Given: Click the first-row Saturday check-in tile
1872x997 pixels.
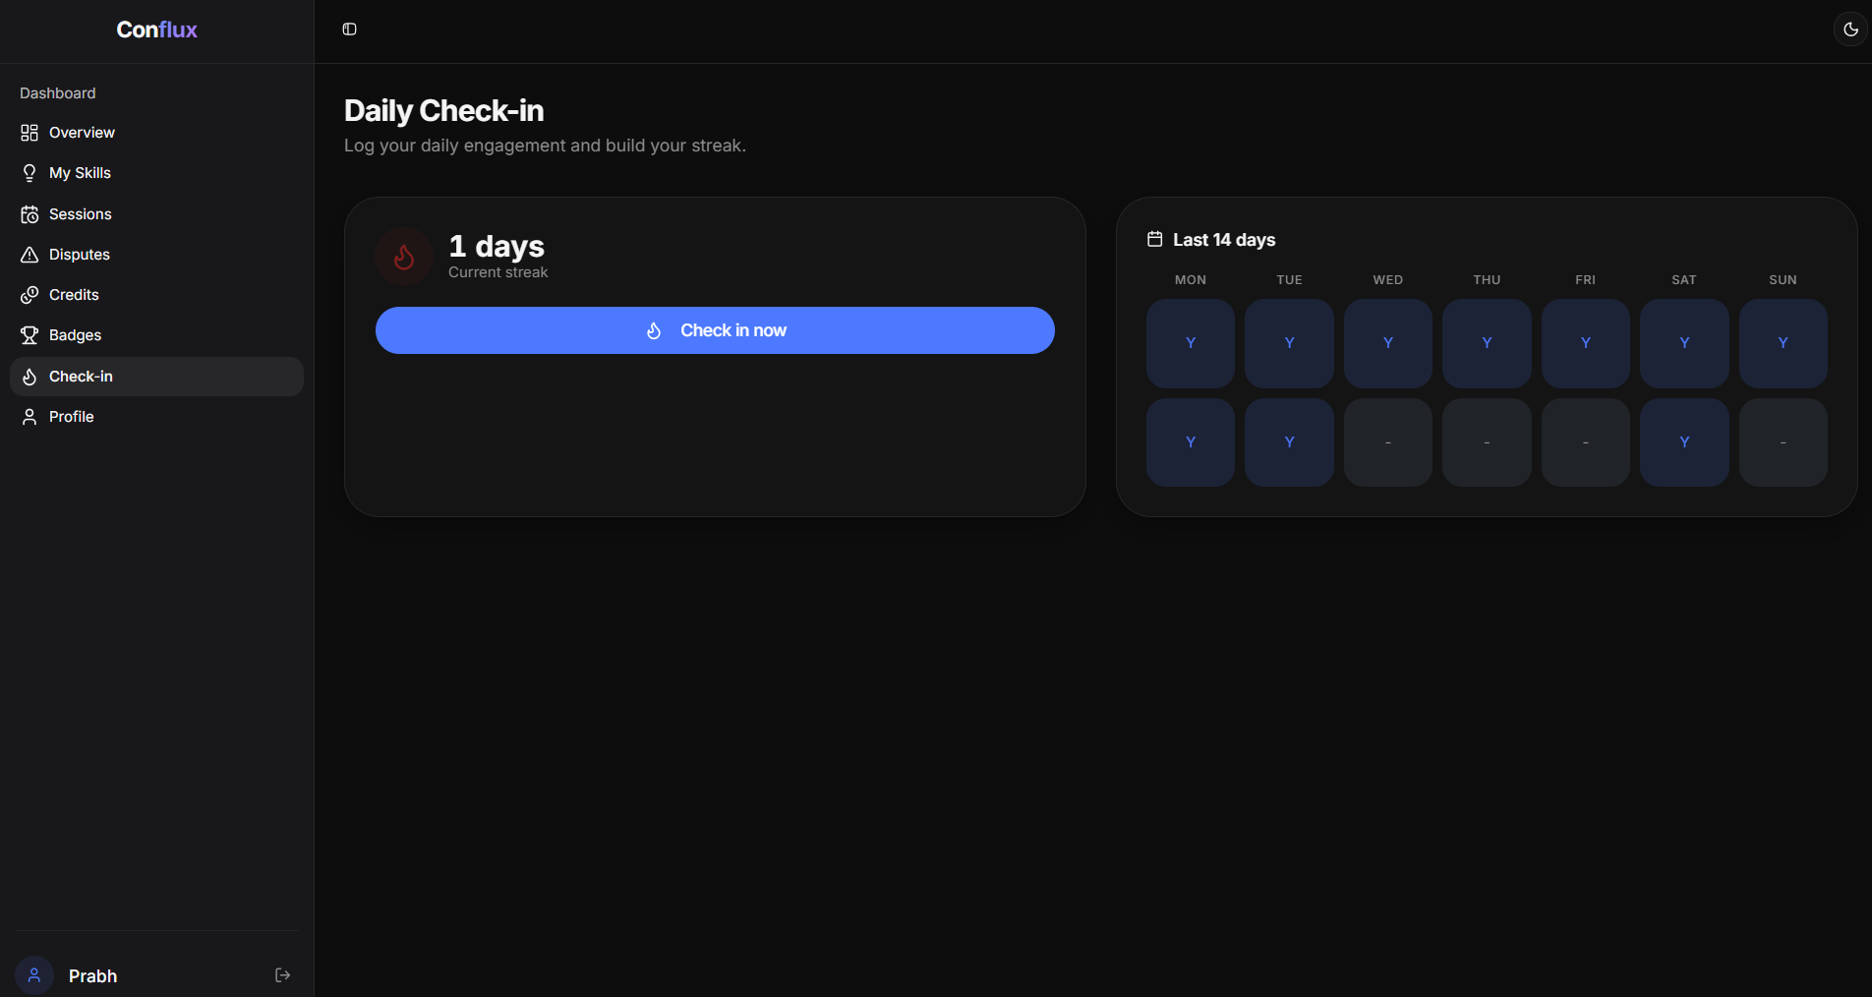Looking at the screenshot, I should tap(1684, 343).
